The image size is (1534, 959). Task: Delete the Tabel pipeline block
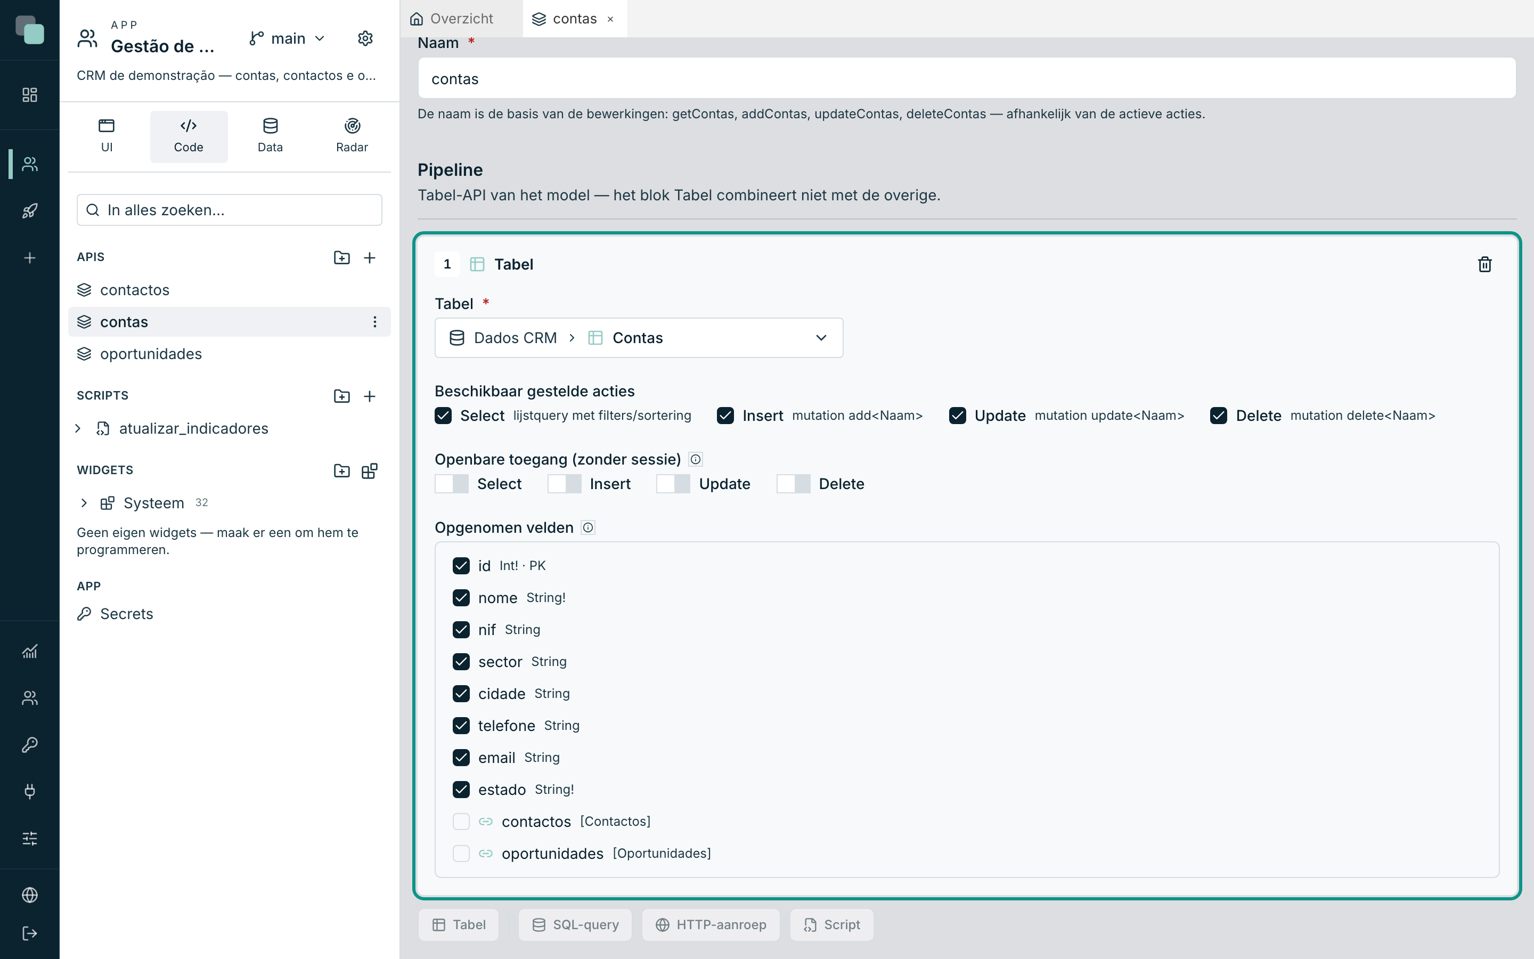click(1484, 264)
